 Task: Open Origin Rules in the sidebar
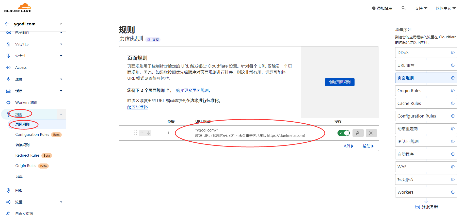(26, 166)
